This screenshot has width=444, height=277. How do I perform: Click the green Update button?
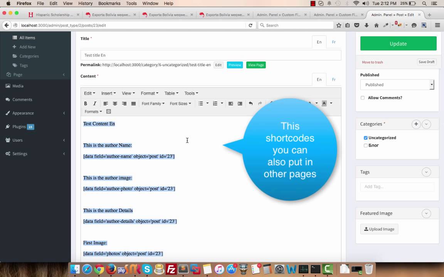(398, 43)
